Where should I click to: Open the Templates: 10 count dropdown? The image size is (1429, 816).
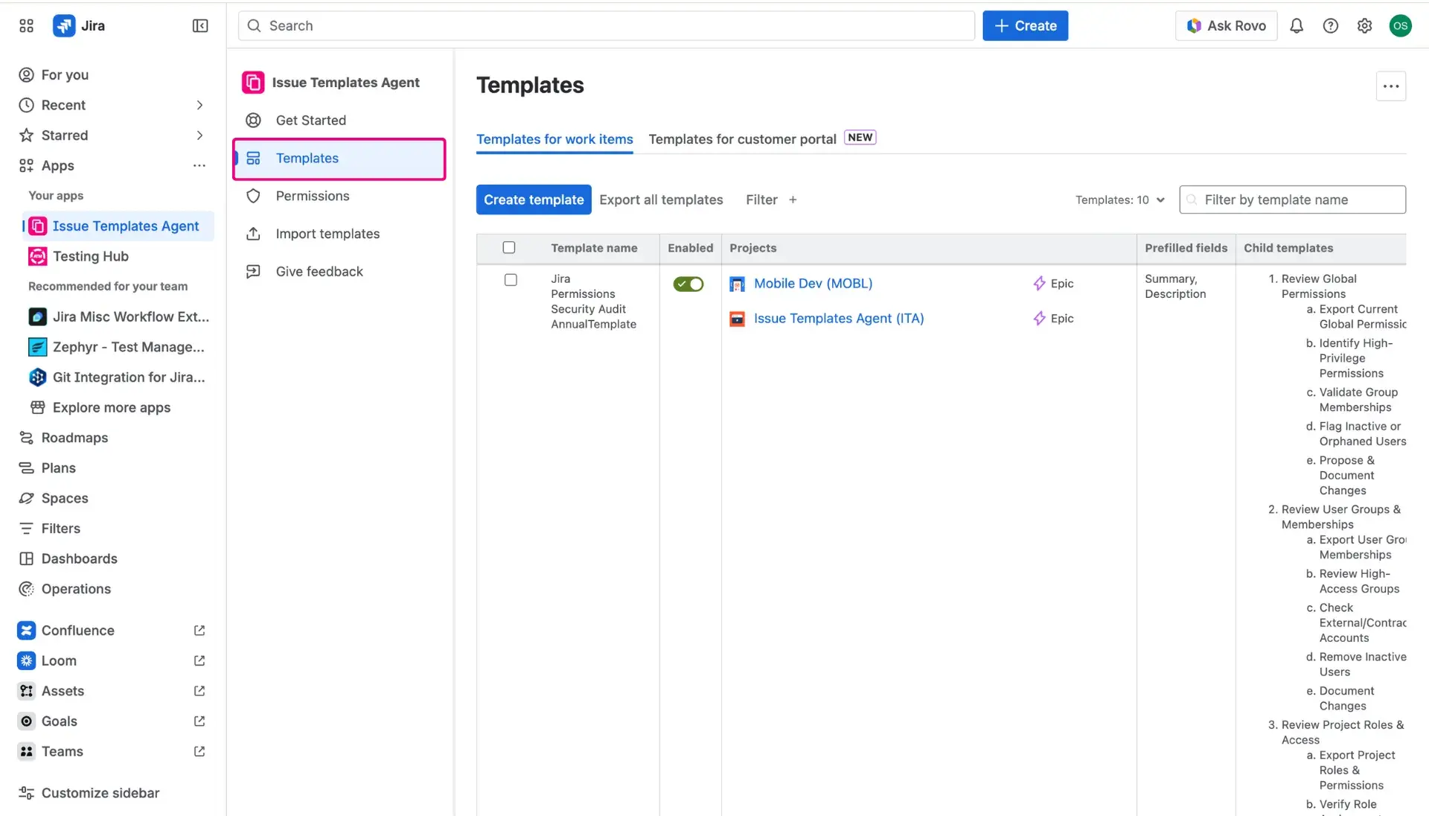click(x=1120, y=200)
